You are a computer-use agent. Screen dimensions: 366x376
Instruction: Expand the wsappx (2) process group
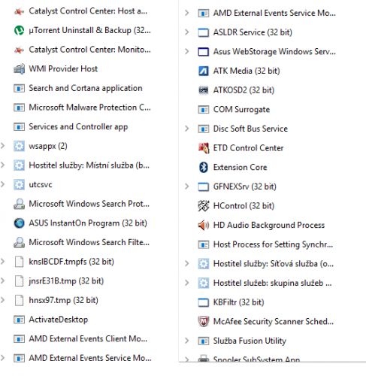(3, 146)
